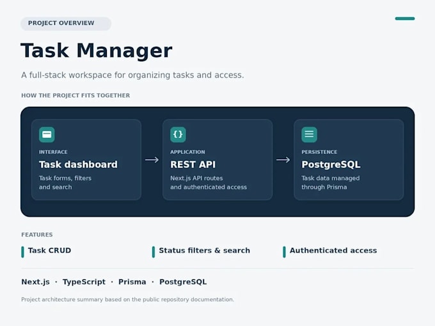The height and width of the screenshot is (326, 435).
Task: Click the Task Manager title
Action: coord(96,50)
